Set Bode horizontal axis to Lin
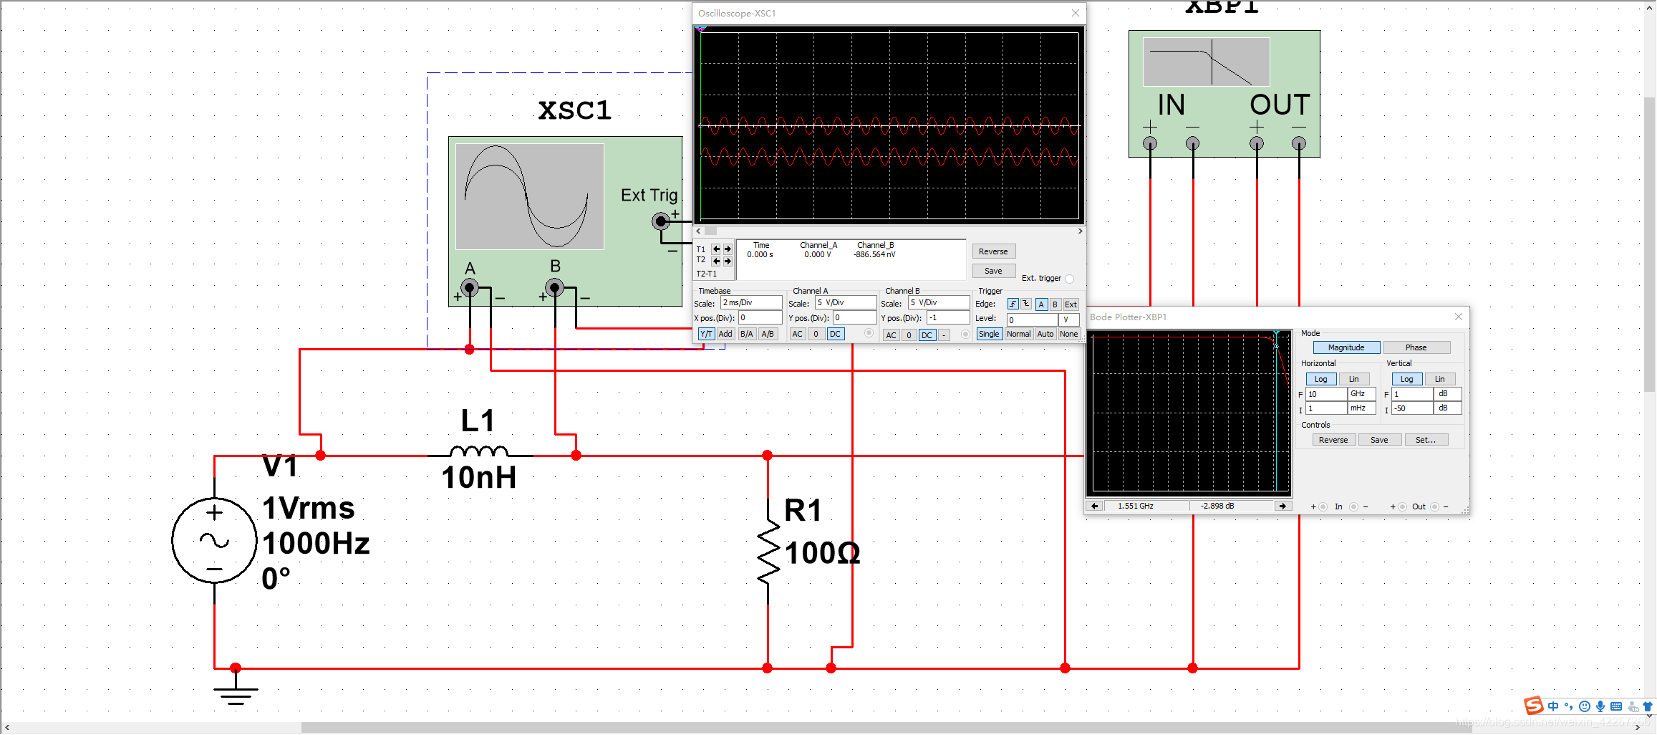 point(1353,379)
